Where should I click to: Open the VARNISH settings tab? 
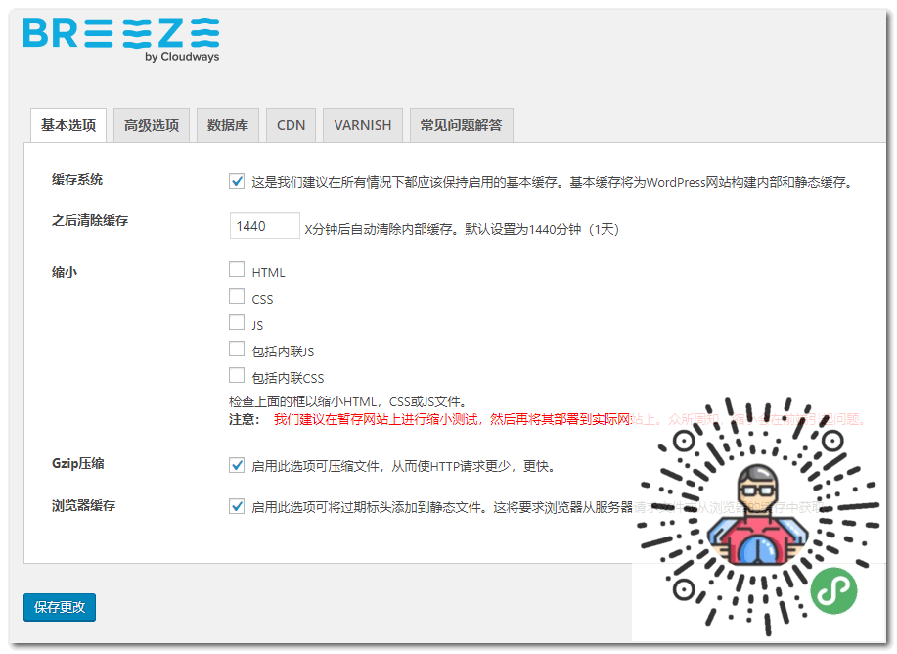[x=363, y=124]
